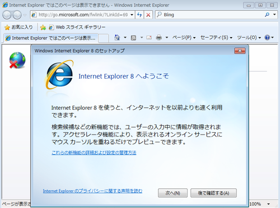Click the Forward navigation arrow button
This screenshot has width=280, height=208.
click(17, 15)
